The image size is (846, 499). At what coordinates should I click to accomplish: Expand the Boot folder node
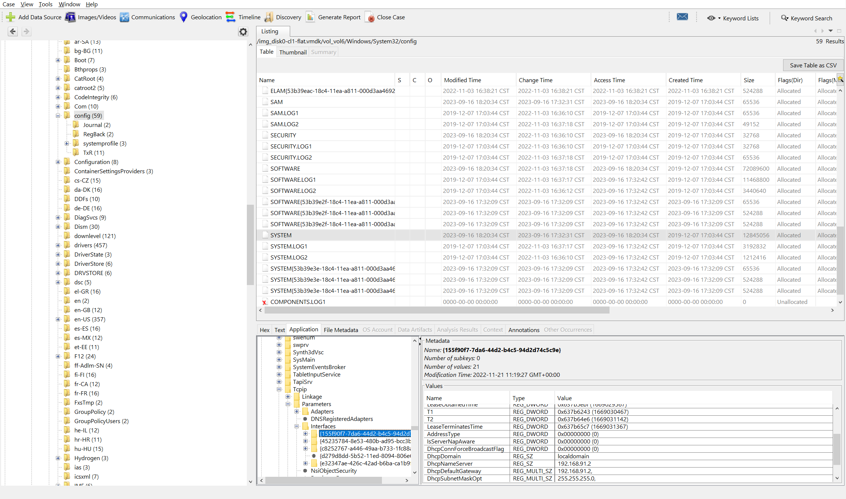pyautogui.click(x=58, y=60)
